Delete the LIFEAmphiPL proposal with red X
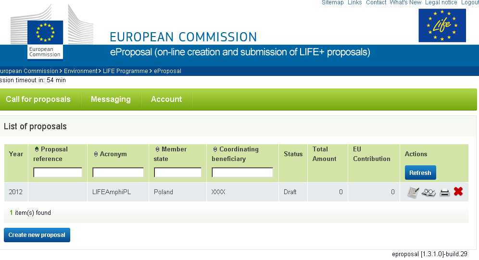This screenshot has height=260, width=479. 458,191
